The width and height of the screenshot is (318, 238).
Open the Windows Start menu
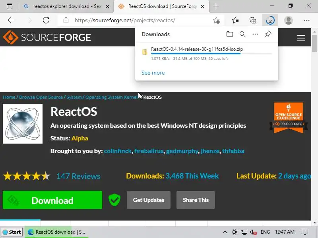coord(12,232)
